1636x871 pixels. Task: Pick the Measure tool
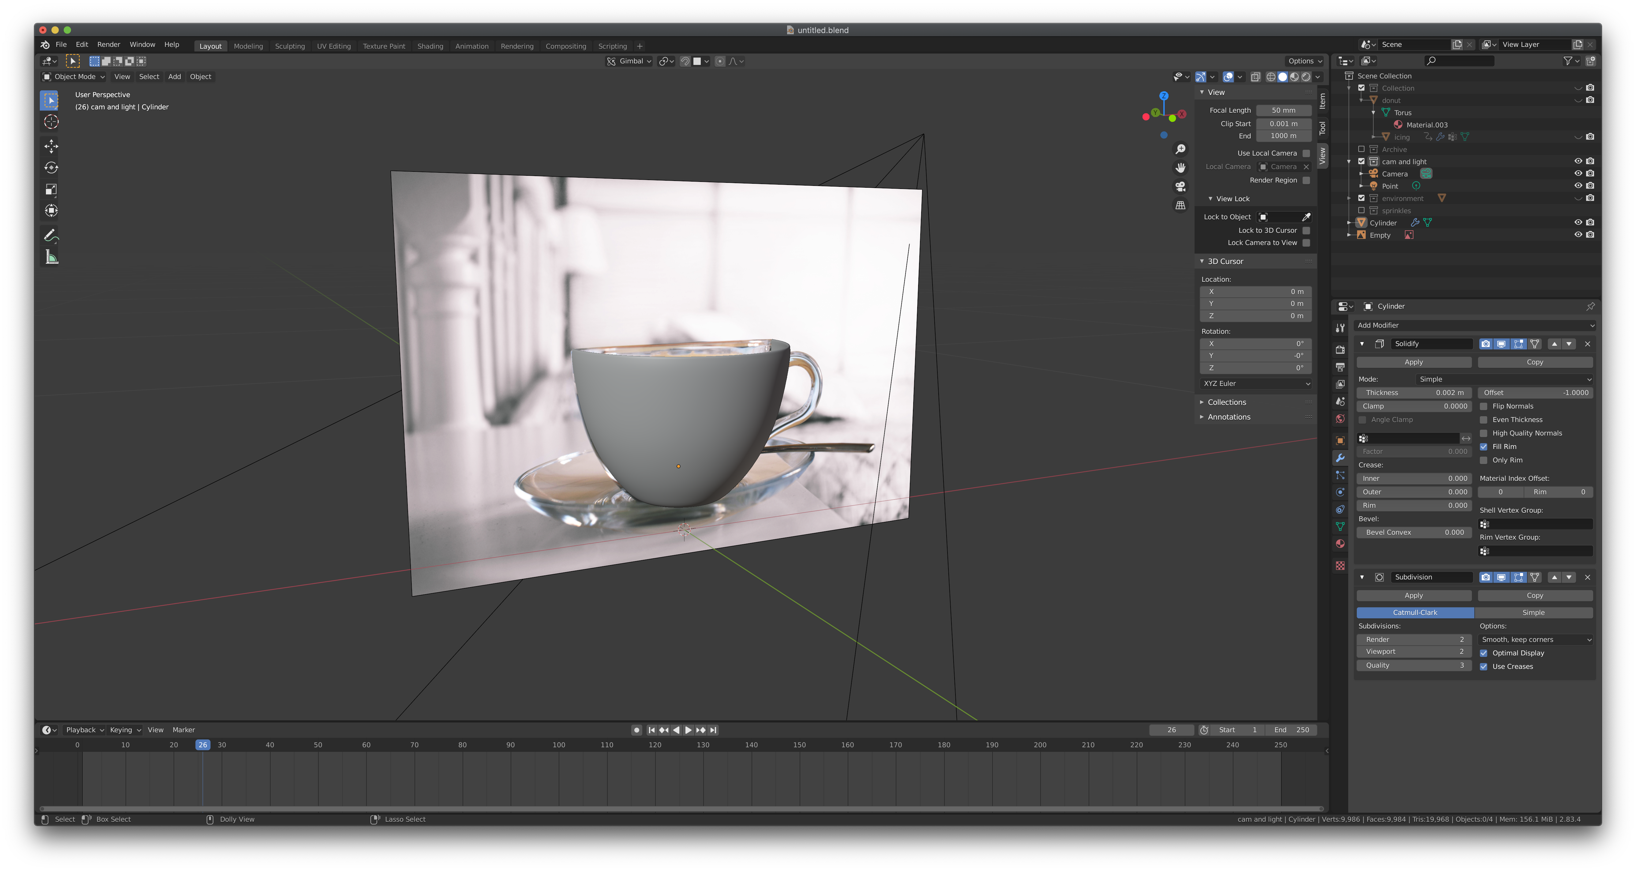pyautogui.click(x=51, y=257)
